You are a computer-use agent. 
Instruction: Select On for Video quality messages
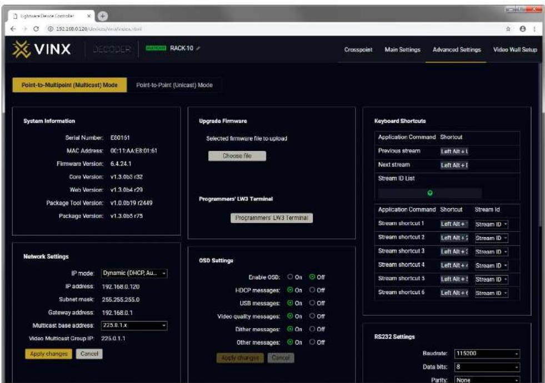point(290,316)
